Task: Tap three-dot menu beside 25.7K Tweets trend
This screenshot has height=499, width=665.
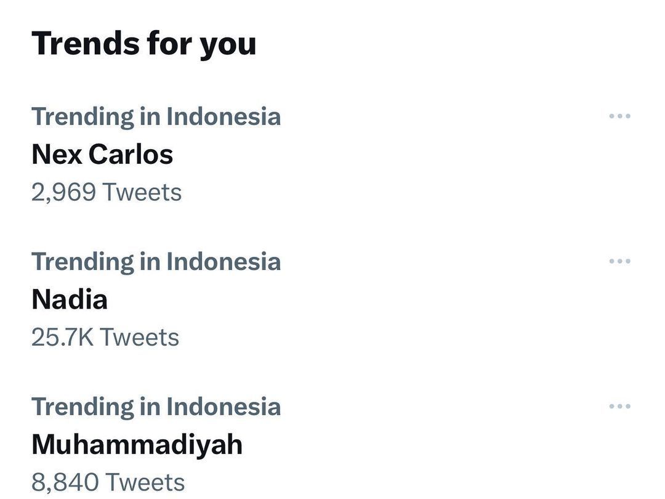Action: pyautogui.click(x=619, y=261)
